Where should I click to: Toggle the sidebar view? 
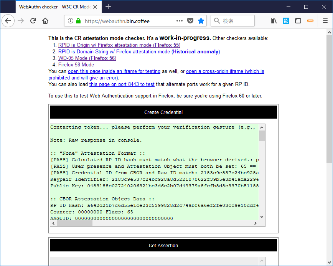coord(298,21)
